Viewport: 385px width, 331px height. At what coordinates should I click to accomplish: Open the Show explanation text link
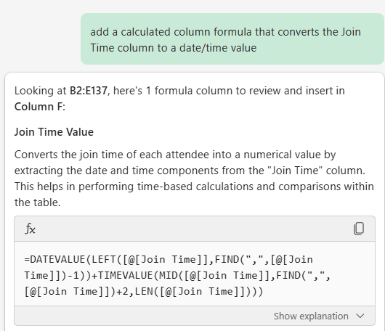click(311, 316)
